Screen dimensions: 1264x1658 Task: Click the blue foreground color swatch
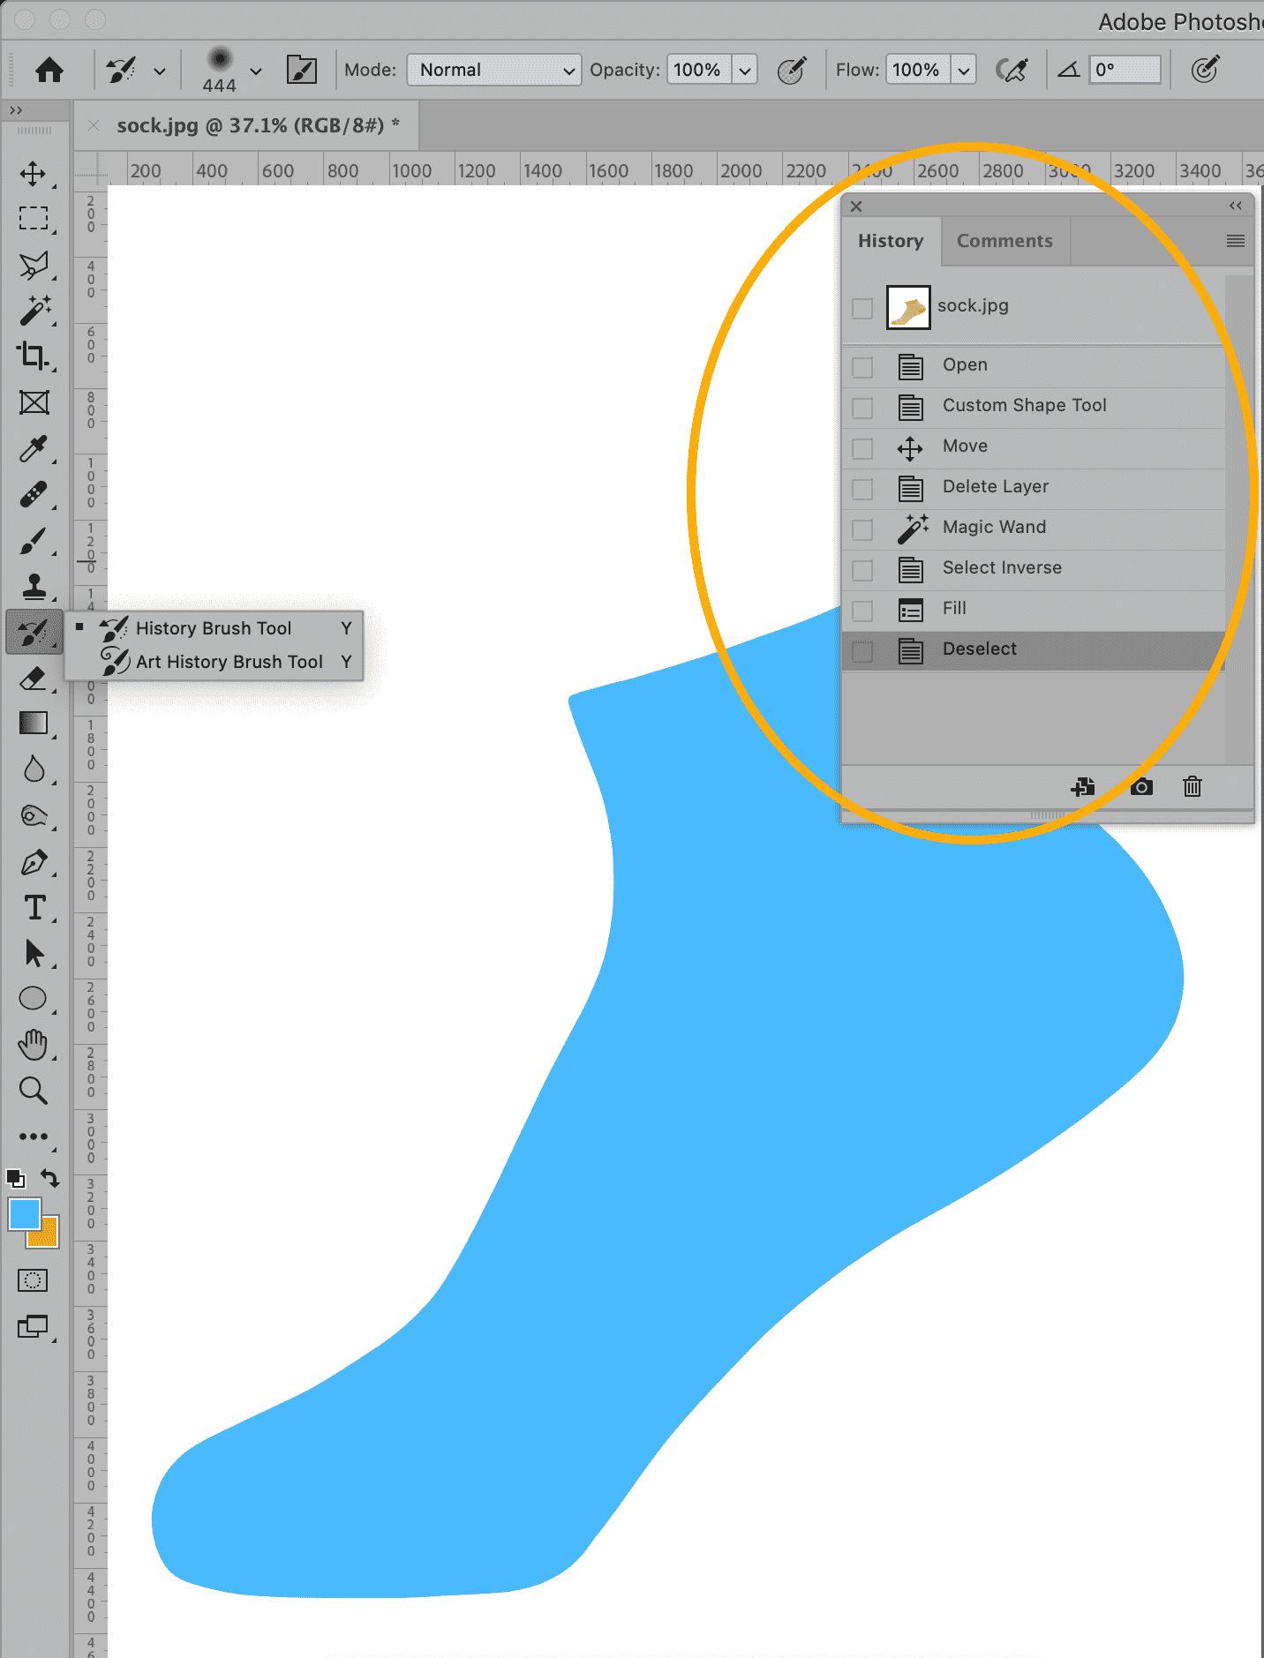(23, 1214)
